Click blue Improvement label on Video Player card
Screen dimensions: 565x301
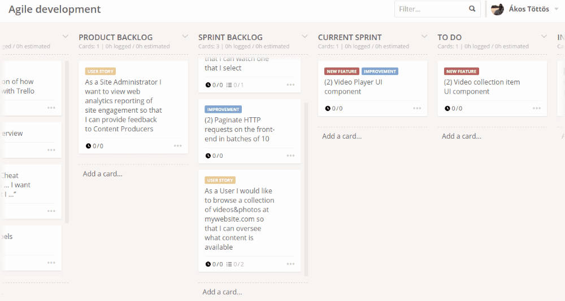point(380,72)
